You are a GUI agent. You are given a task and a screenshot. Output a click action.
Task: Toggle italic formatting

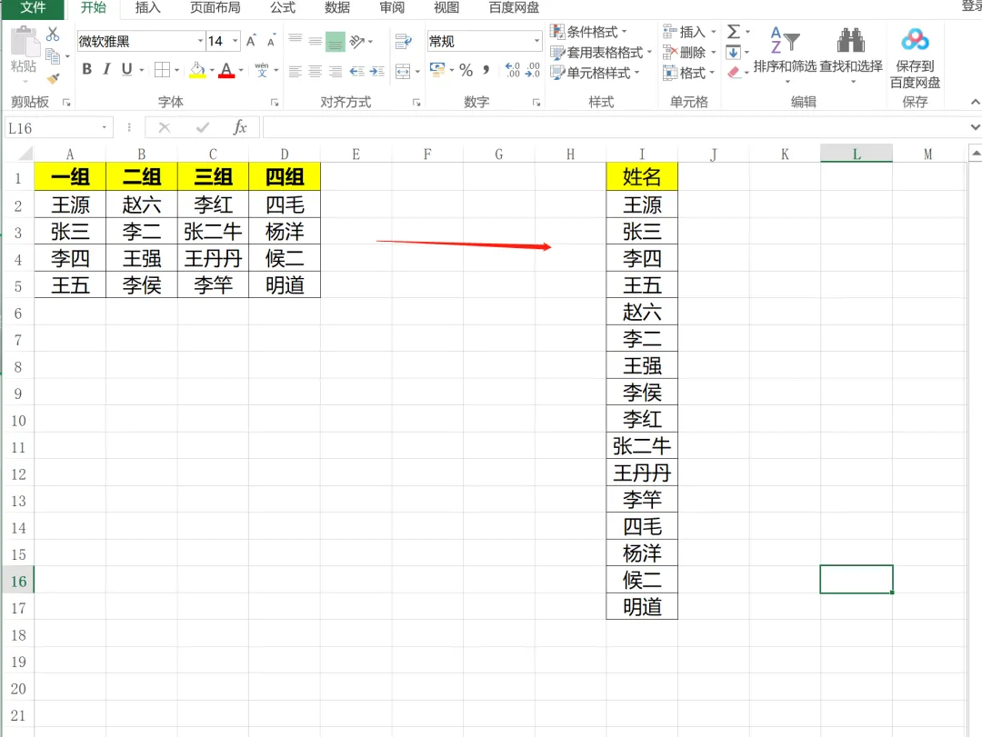pyautogui.click(x=107, y=69)
